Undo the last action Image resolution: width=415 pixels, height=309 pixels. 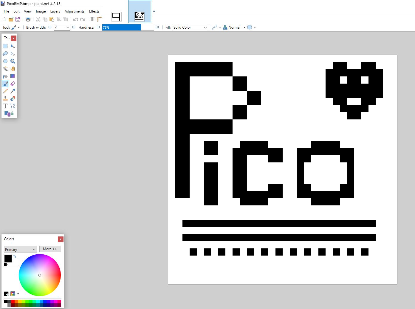(75, 19)
